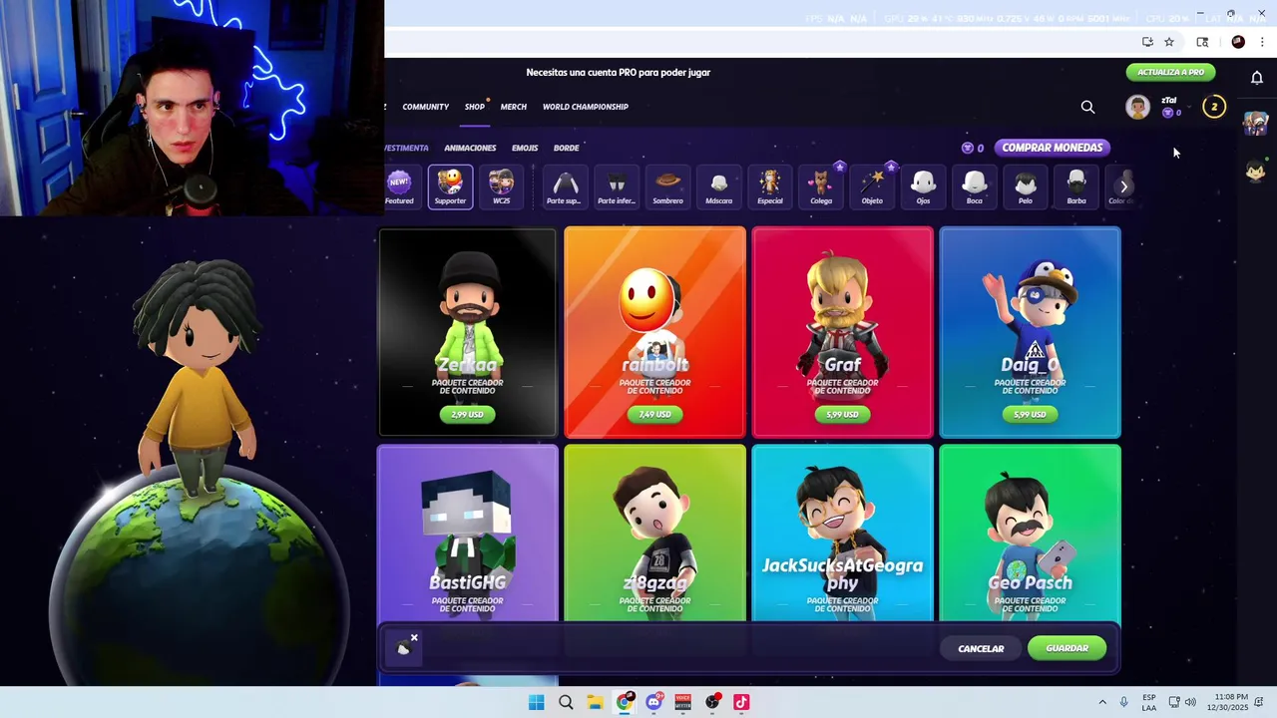Screen dimensions: 1277x718
Task: Buy rainbolt pack for 7,49 USD
Action: (654, 414)
